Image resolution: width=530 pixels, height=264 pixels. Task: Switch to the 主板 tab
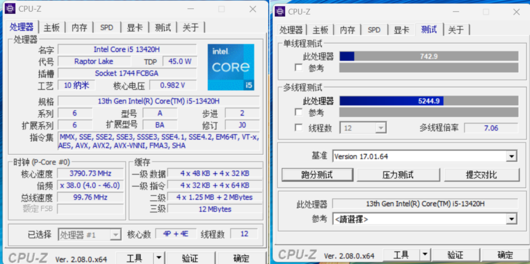click(51, 27)
